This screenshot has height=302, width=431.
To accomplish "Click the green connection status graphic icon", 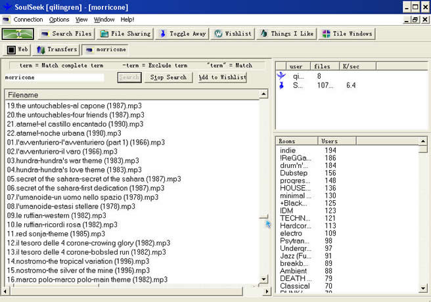I will [18, 33].
